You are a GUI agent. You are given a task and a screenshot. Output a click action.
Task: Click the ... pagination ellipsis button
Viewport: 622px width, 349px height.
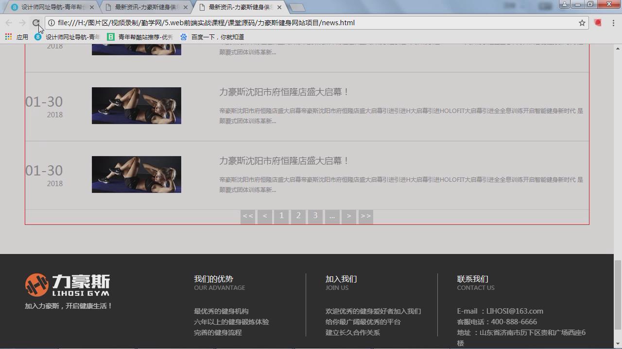click(332, 216)
